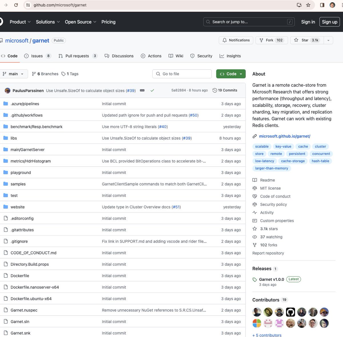The image size is (343, 337).
Task: Open the Pull requests tab
Action: click(78, 56)
